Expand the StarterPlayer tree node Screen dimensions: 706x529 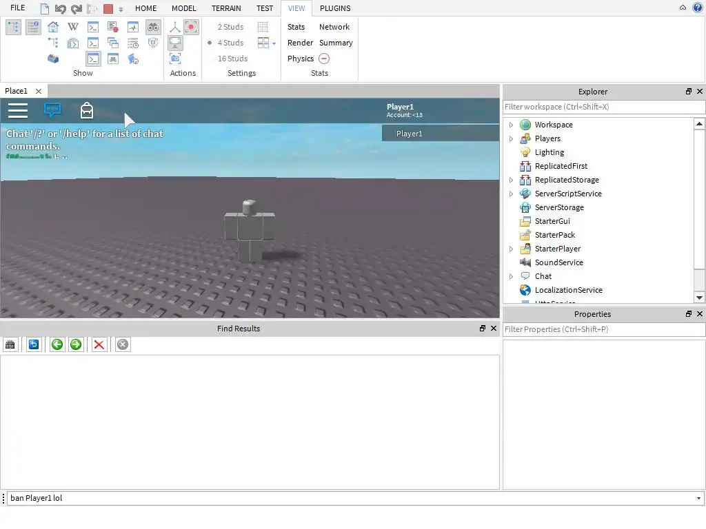(x=511, y=249)
